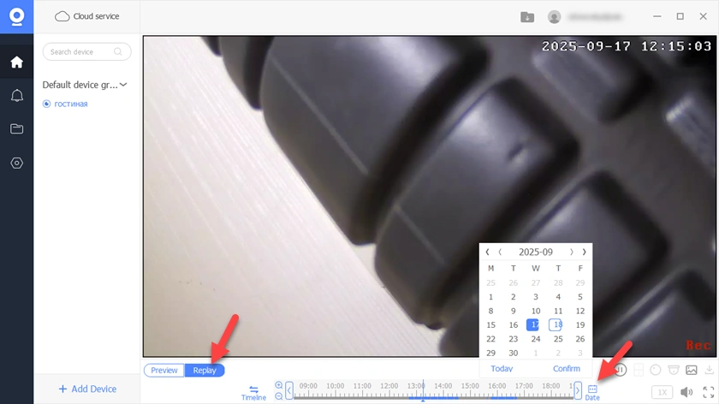
Task: Mute the playback volume speaker
Action: (x=686, y=392)
